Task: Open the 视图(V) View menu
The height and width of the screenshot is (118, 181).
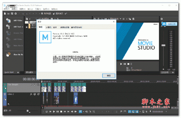Action: pos(22,9)
